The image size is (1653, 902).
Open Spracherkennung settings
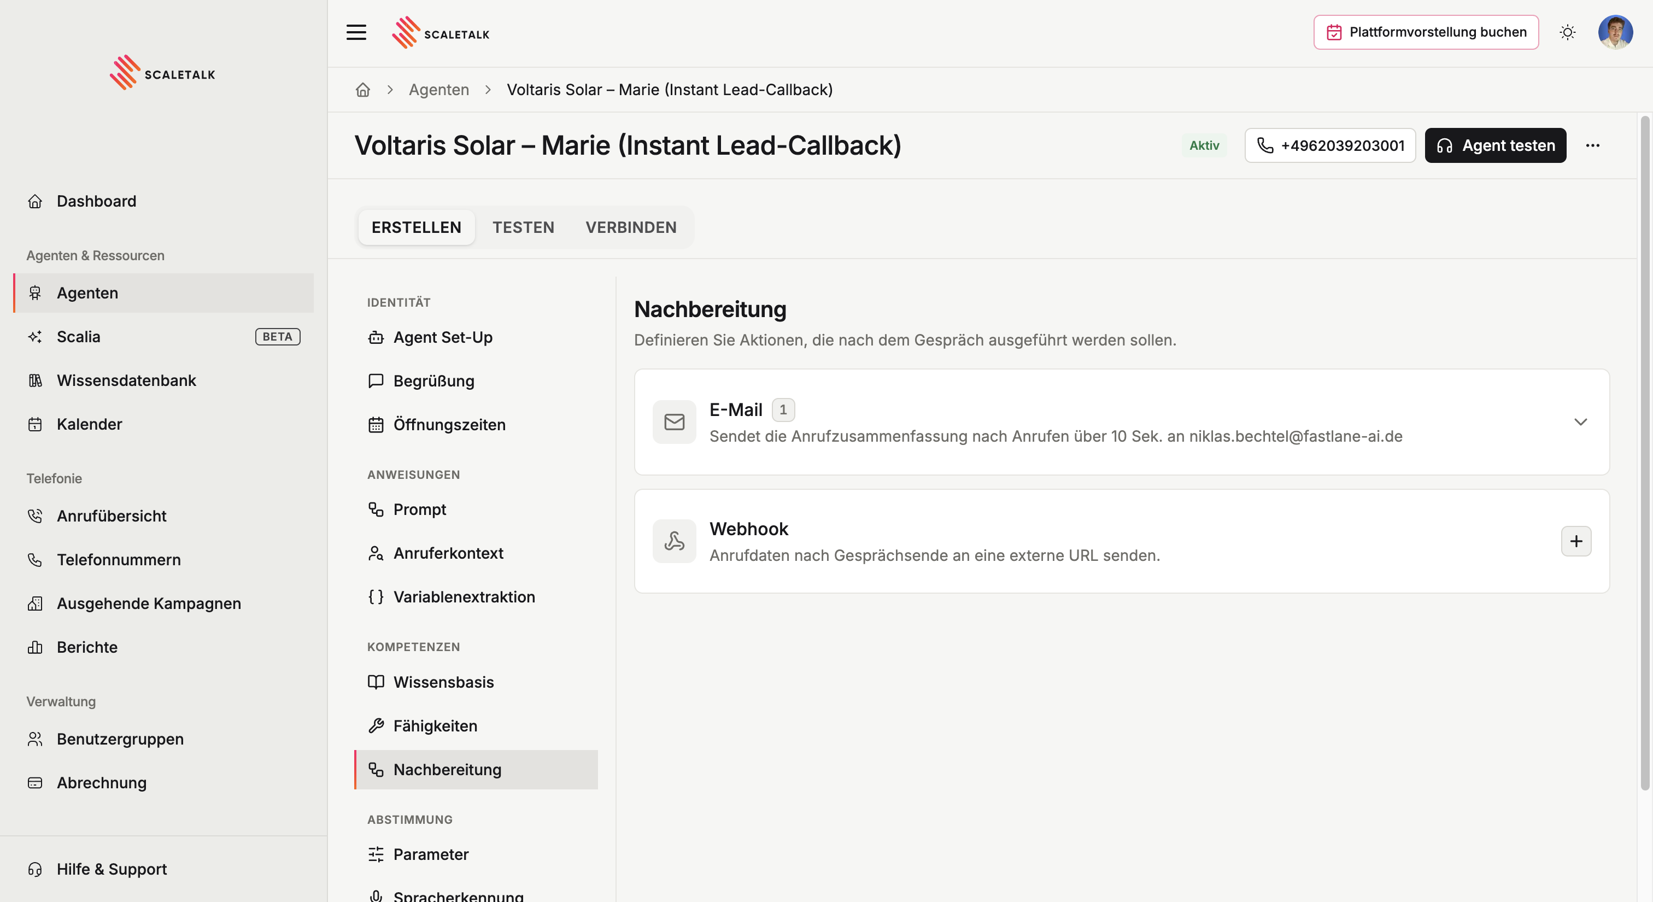pos(476,895)
